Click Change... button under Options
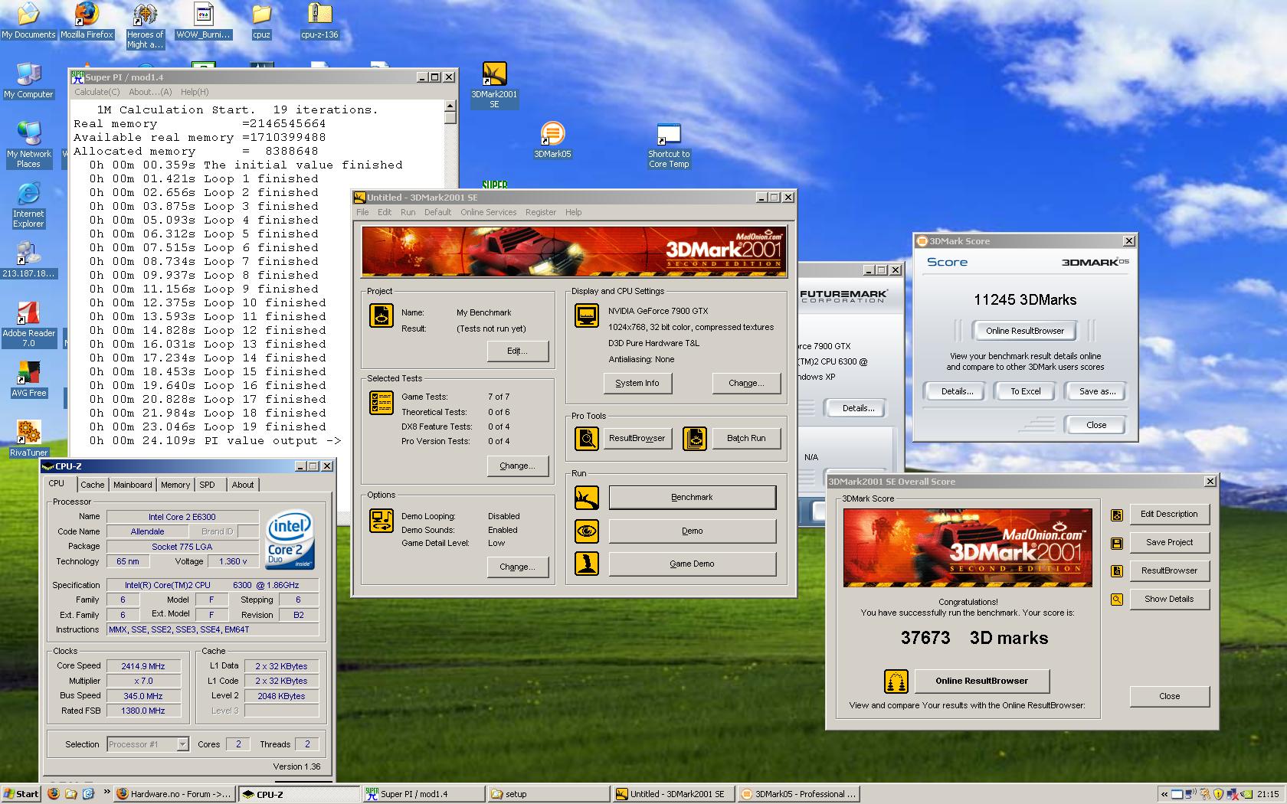 (x=518, y=567)
